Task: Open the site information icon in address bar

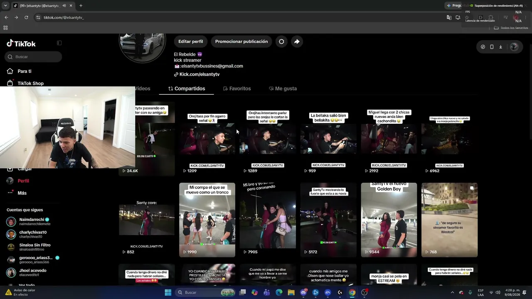Action: pos(38,17)
